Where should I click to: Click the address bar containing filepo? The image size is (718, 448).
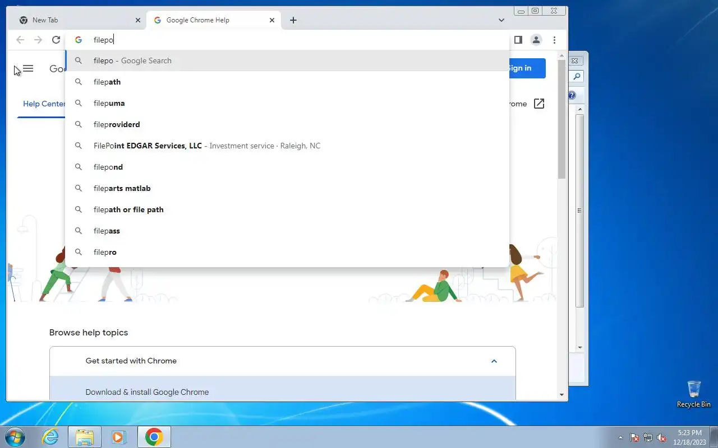click(x=287, y=40)
